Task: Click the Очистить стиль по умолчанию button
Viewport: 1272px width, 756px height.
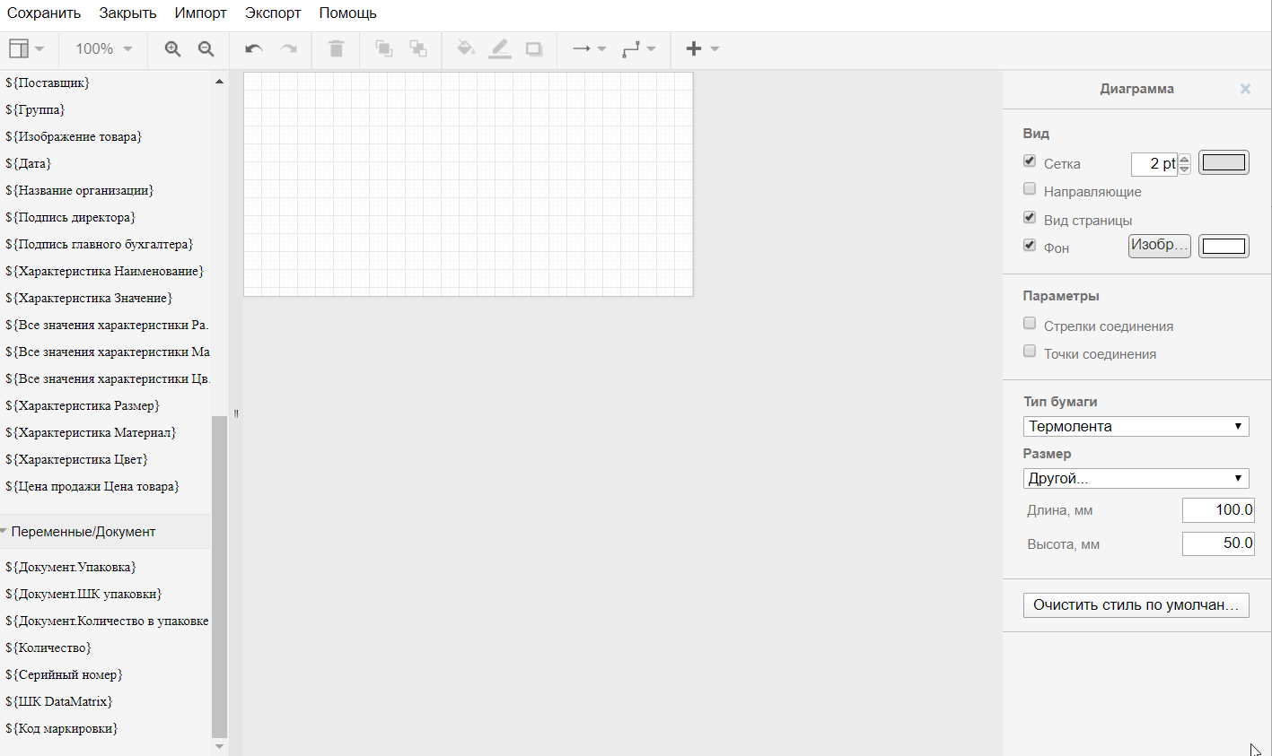Action: (1136, 605)
